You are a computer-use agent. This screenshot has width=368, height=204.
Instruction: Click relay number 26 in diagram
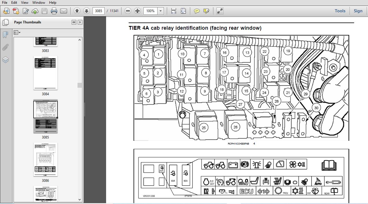(236, 127)
